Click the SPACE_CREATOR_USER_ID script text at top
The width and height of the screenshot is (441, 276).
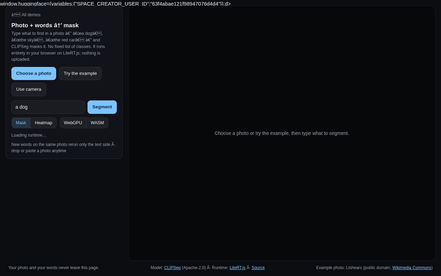[115, 4]
